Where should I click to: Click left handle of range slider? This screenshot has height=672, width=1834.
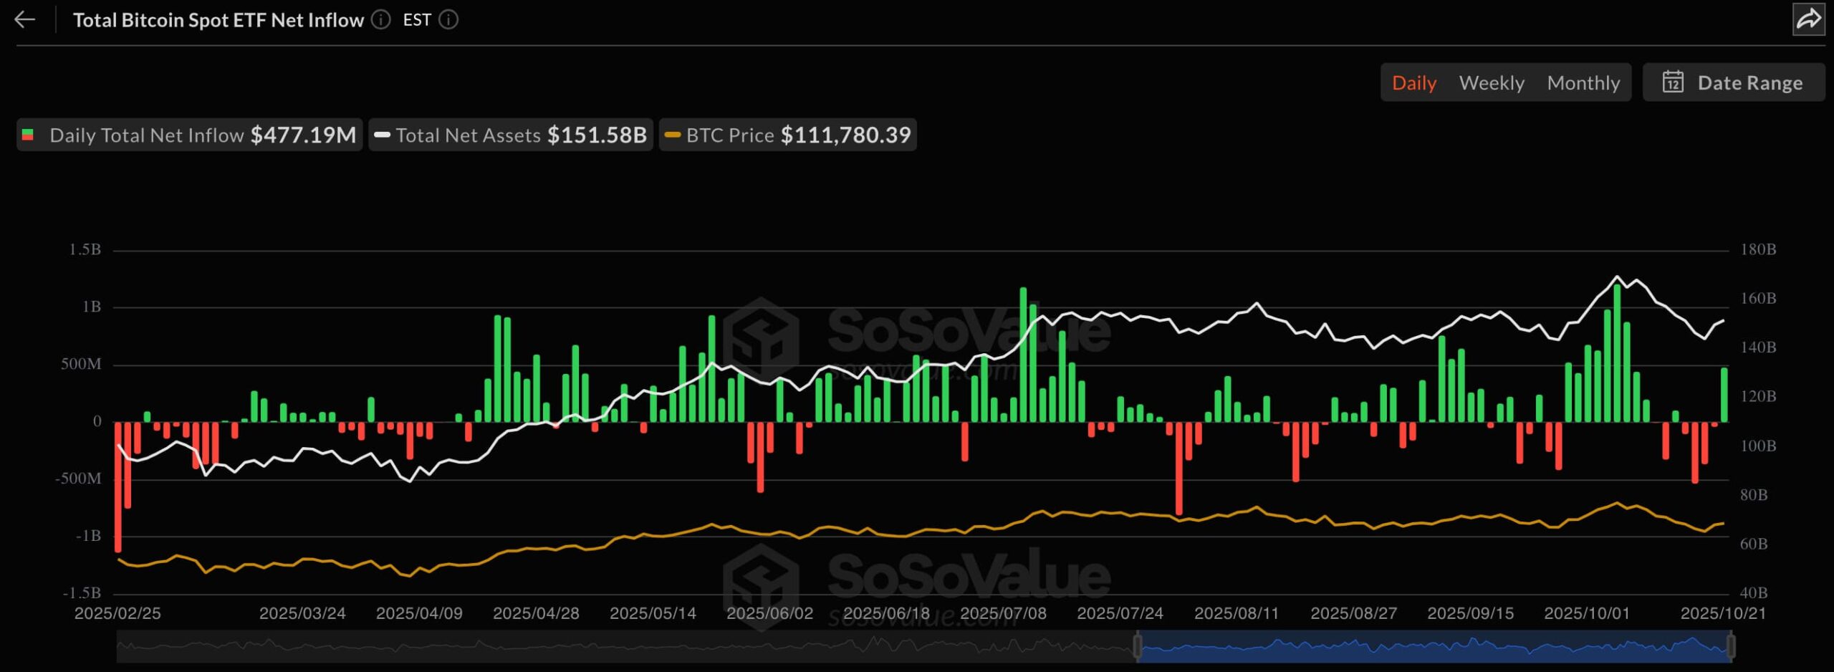[1137, 647]
